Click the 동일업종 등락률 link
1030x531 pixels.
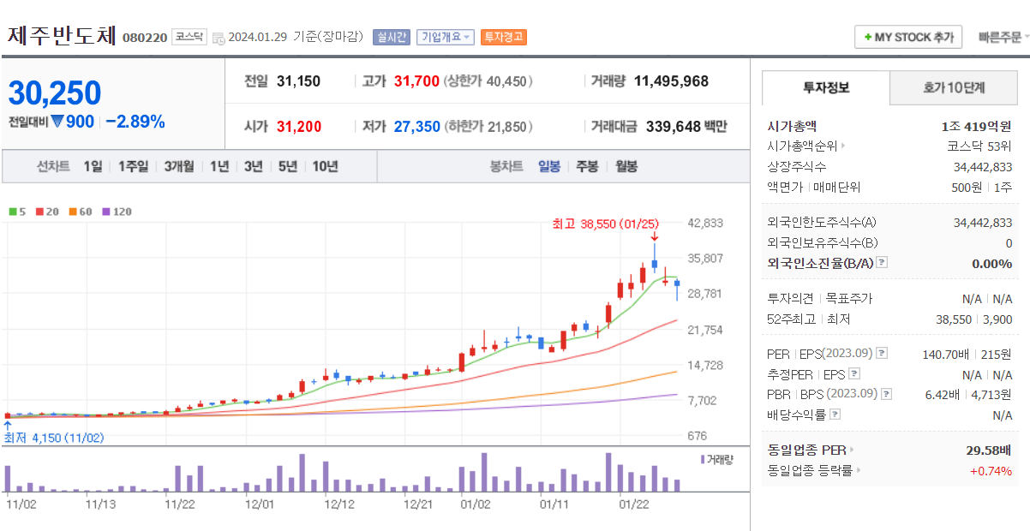point(811,470)
